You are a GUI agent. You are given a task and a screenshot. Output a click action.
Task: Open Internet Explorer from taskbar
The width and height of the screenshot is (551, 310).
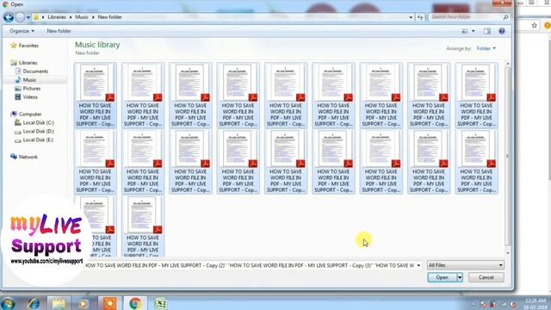[x=34, y=303]
